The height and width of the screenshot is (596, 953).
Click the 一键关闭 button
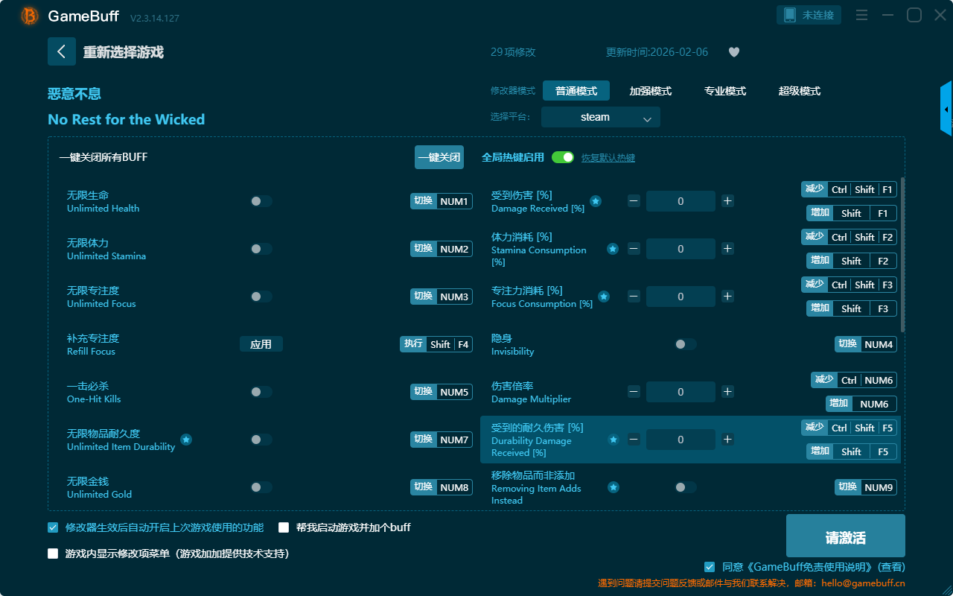tap(439, 157)
